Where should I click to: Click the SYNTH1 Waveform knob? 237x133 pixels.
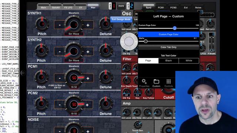click(74, 24)
